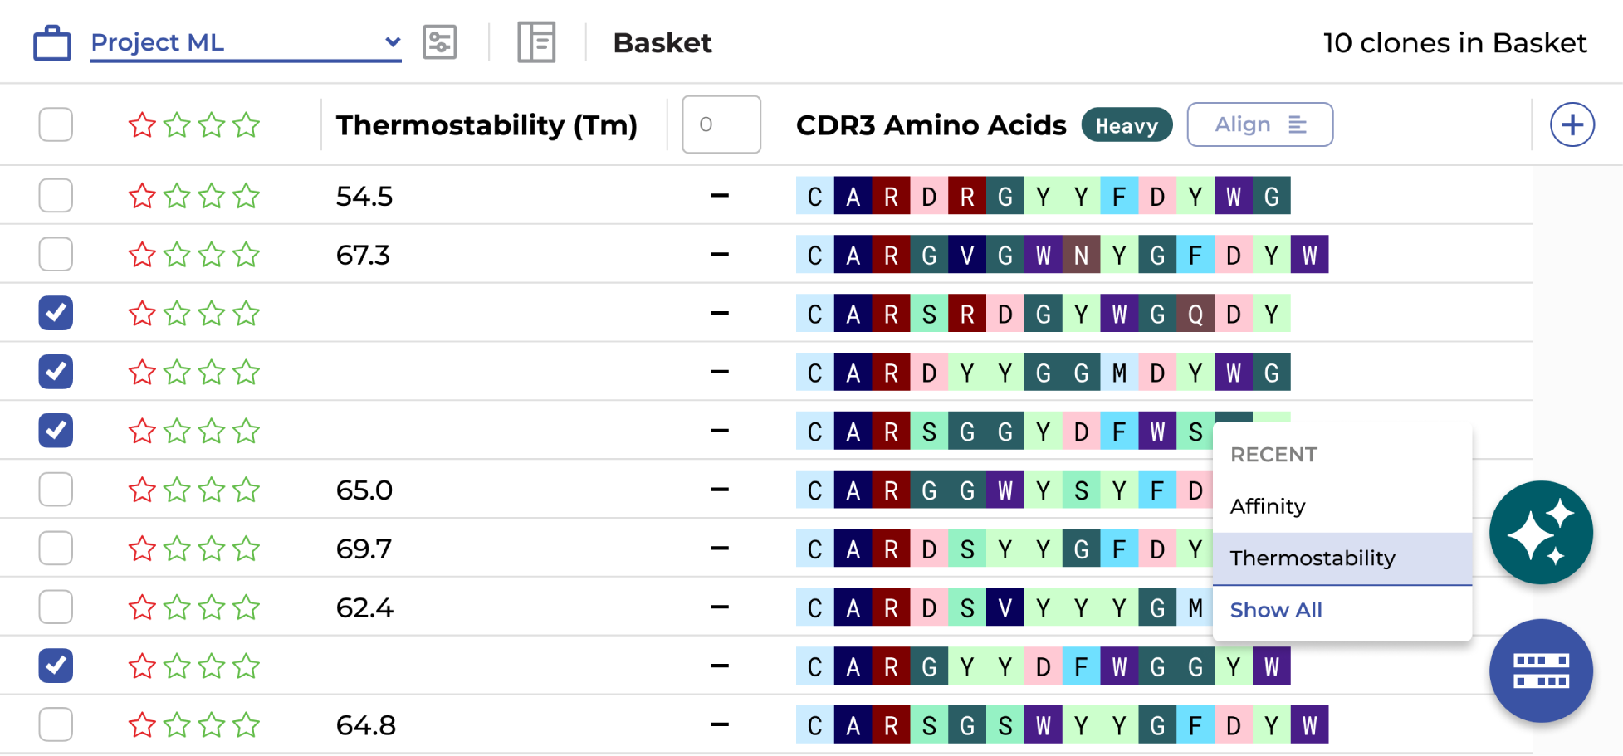1623x756 pixels.
Task: Check the 64.8 row checkbox
Action: coord(56,724)
